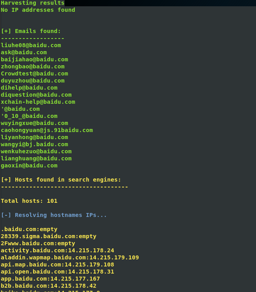Click the 'Total hosts: 101' line
This screenshot has height=292, width=256.
(x=29, y=201)
